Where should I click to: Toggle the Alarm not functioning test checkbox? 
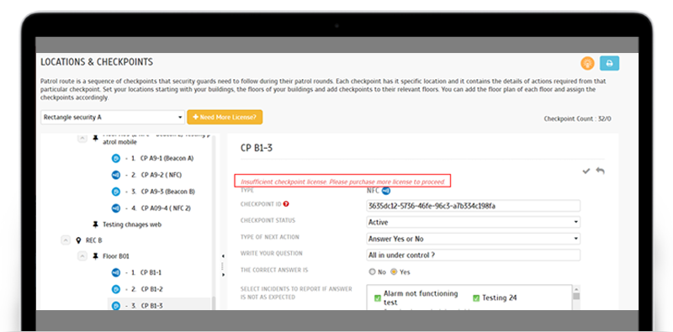click(x=378, y=298)
